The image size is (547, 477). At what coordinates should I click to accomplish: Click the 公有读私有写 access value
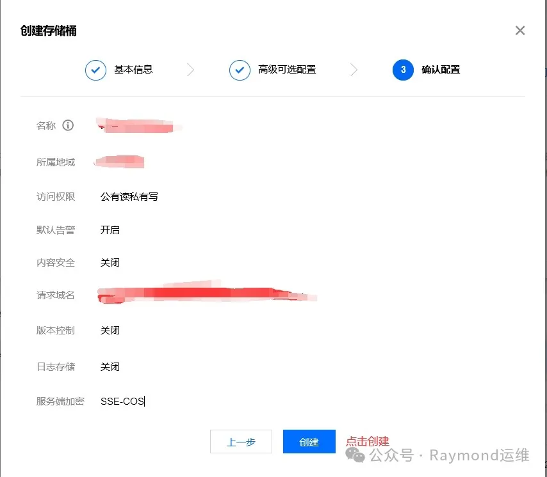point(129,197)
